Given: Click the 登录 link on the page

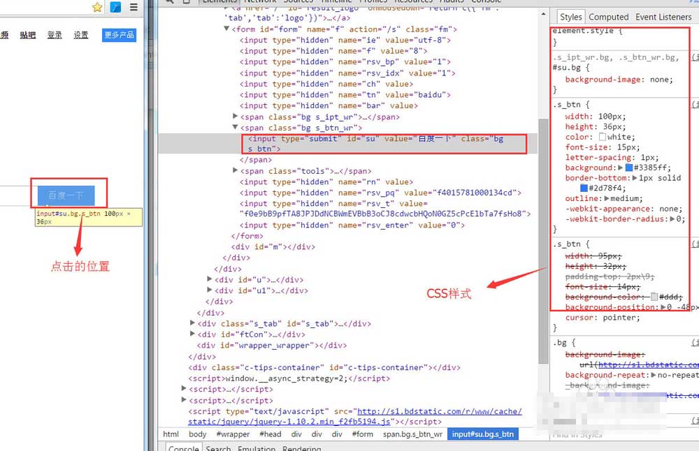Looking at the screenshot, I should coord(55,35).
